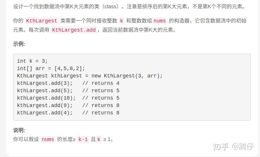The image size is (260, 157).
Task: Click the KthLargest inline code tag
Action: click(42, 21)
